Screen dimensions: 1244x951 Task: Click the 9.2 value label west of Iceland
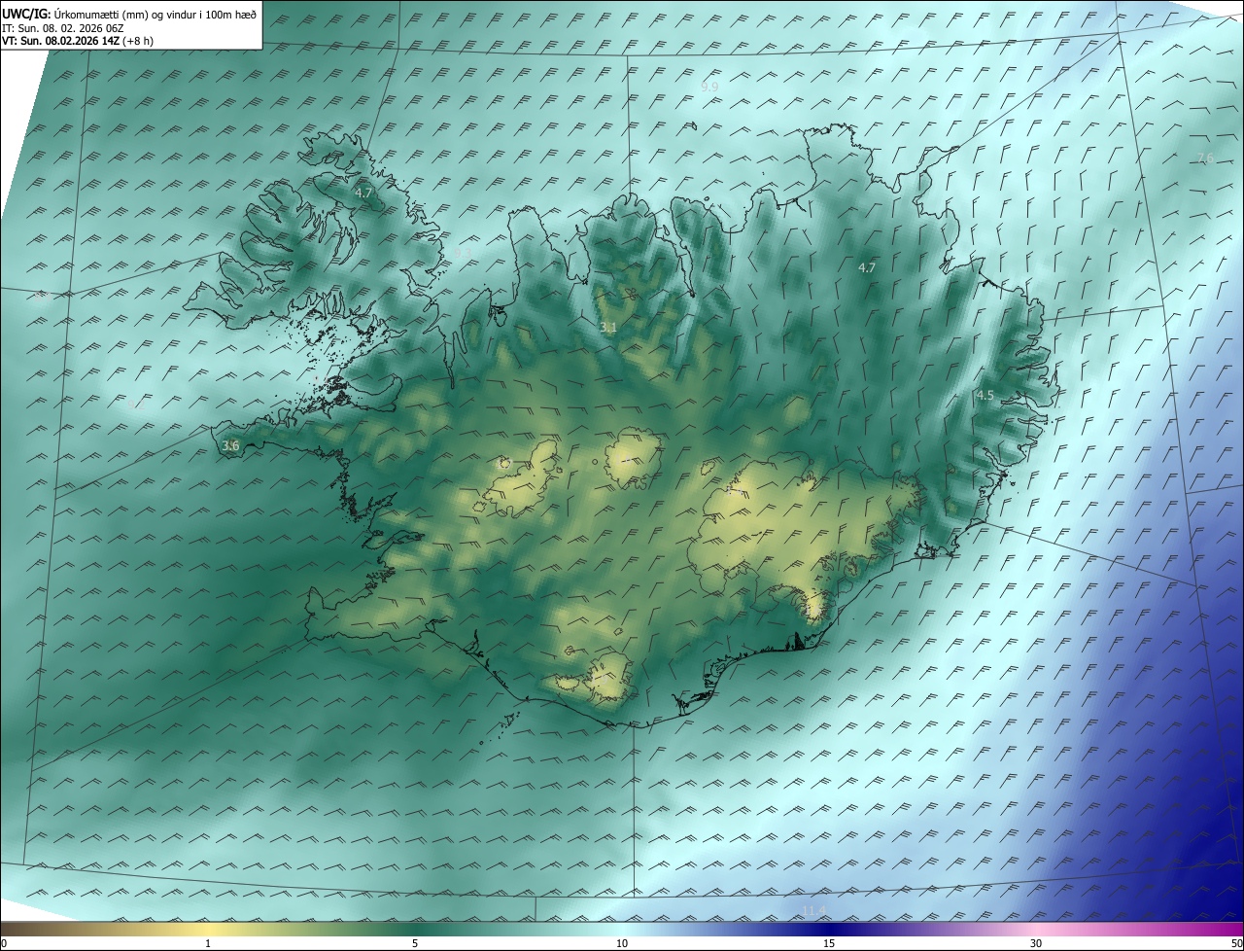point(135,405)
